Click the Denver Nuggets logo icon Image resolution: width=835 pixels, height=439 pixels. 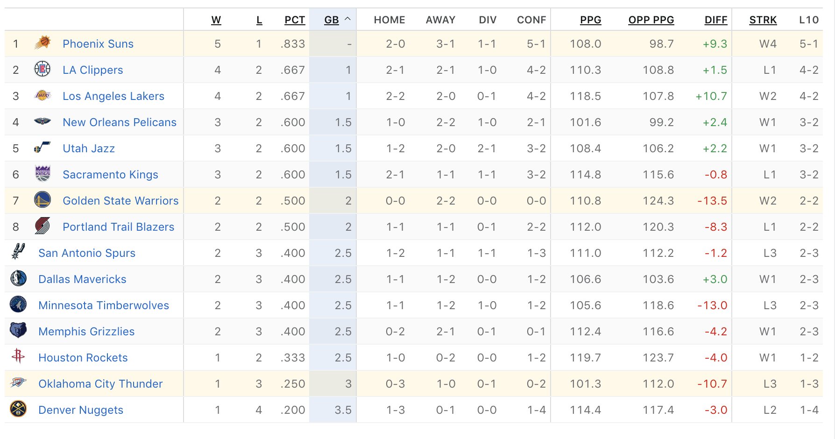(18, 409)
